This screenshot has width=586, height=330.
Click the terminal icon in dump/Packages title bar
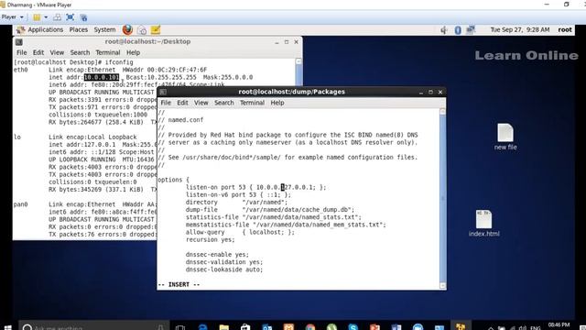163,92
